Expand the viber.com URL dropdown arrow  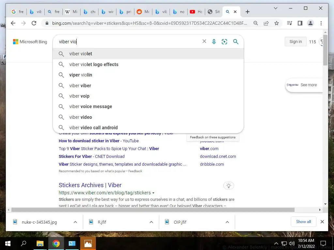tap(153, 193)
